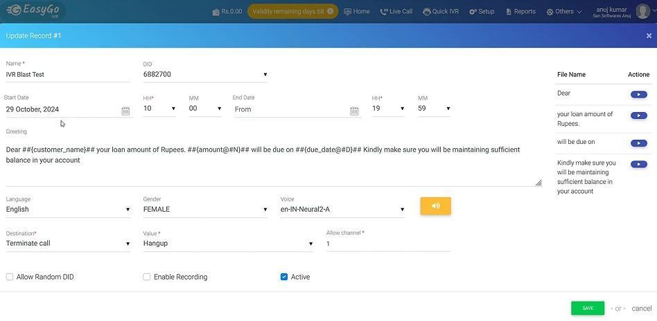This screenshot has height=321, width=657.
Task: Open Reports in top navigation
Action: pyautogui.click(x=521, y=12)
